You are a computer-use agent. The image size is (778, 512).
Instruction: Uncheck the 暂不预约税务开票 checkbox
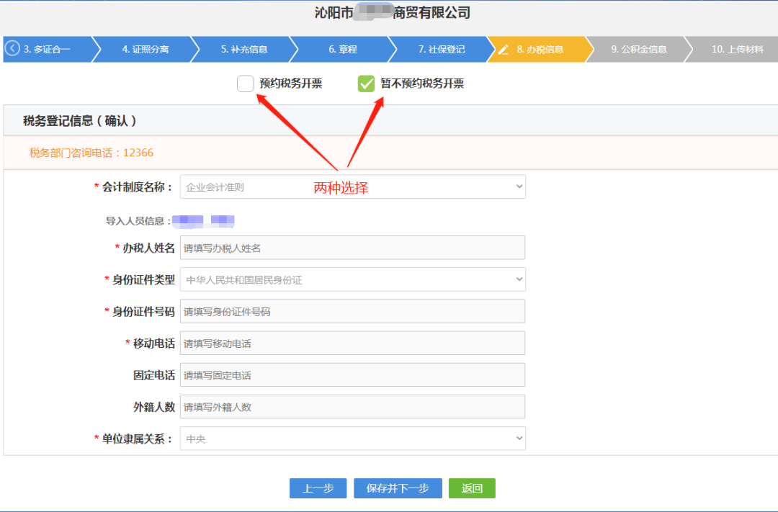pyautogui.click(x=366, y=84)
